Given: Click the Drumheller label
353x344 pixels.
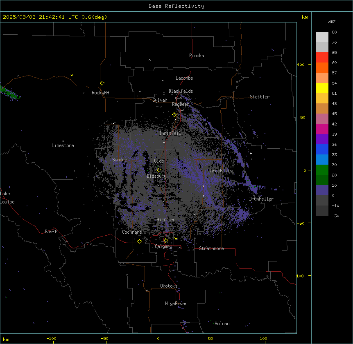Looking at the screenshot, I should (x=261, y=199).
